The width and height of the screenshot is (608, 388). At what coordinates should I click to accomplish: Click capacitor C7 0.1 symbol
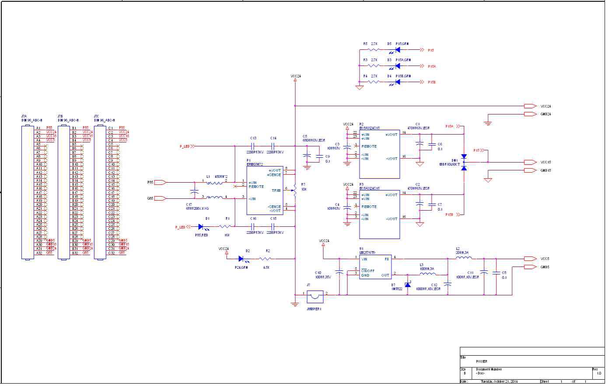[x=431, y=204]
